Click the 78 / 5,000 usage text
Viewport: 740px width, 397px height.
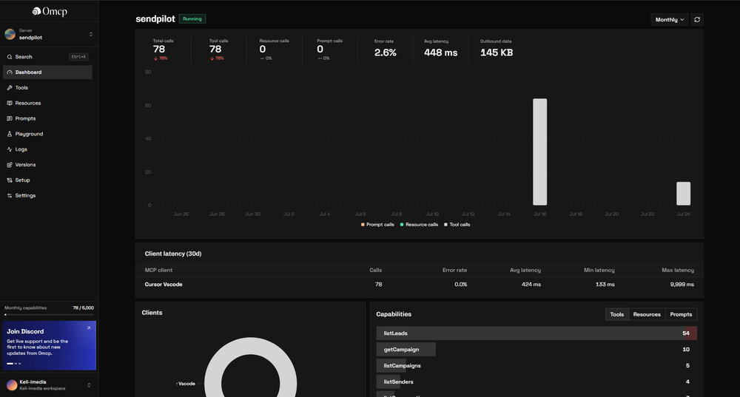[83, 308]
